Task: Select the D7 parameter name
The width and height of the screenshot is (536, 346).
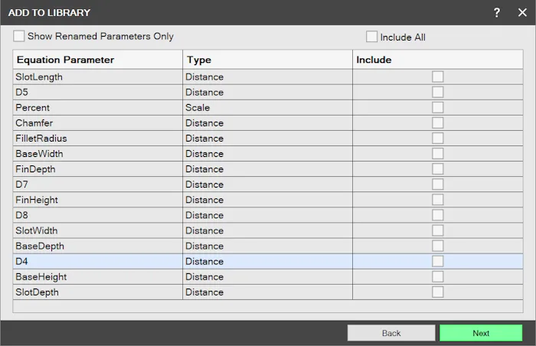Action: click(21, 184)
